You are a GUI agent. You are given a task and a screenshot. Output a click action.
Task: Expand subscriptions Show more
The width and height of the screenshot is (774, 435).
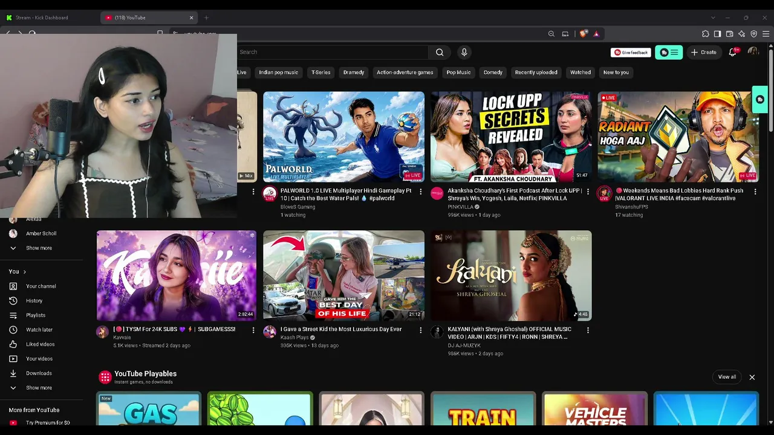click(x=39, y=248)
